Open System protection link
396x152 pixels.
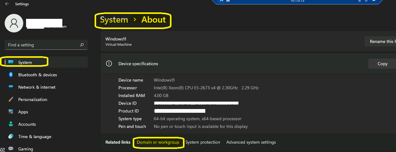pyautogui.click(x=203, y=142)
